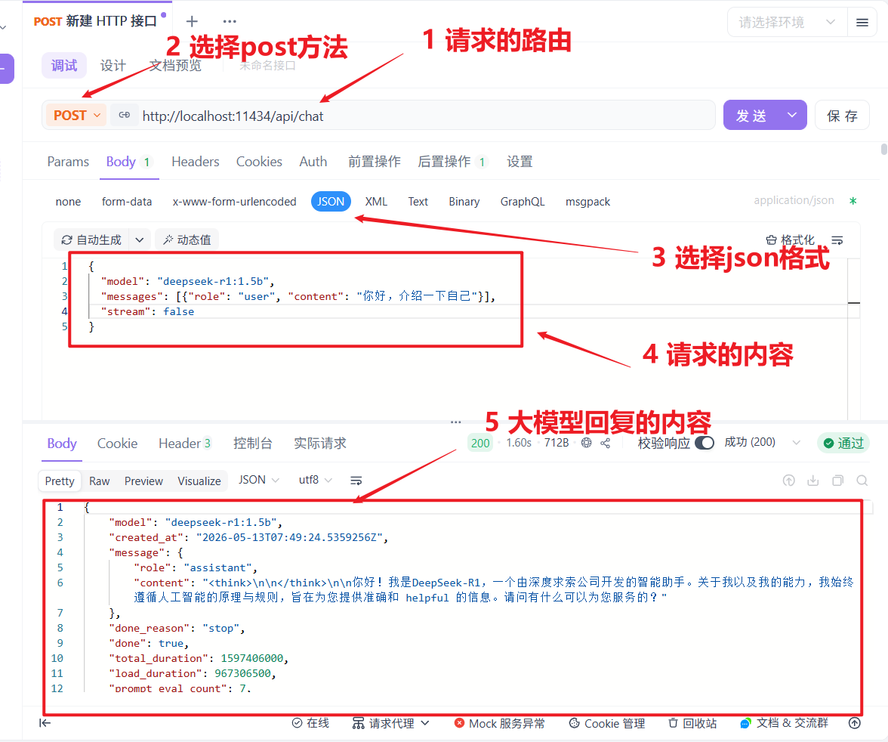The width and height of the screenshot is (888, 742).
Task: Download the response with download icon
Action: pyautogui.click(x=812, y=481)
